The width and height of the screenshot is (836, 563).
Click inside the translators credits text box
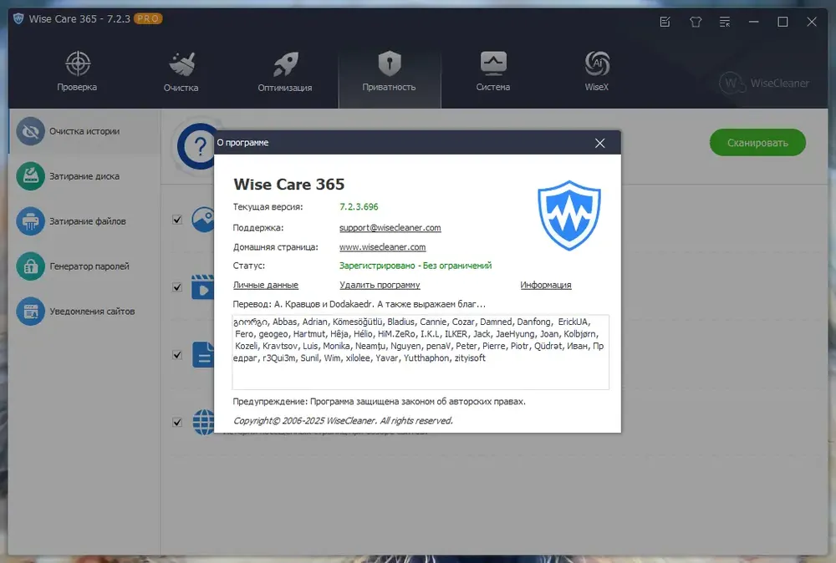[421, 352]
